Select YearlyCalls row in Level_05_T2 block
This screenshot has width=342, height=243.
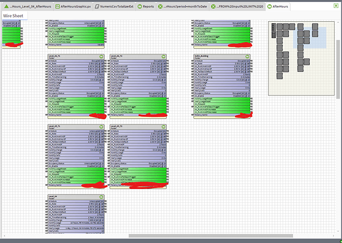[x=138, y=161]
